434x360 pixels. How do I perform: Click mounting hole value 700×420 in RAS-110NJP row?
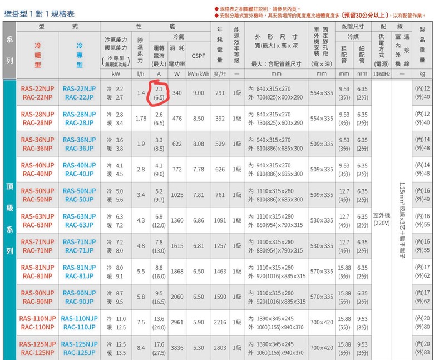(x=322, y=323)
